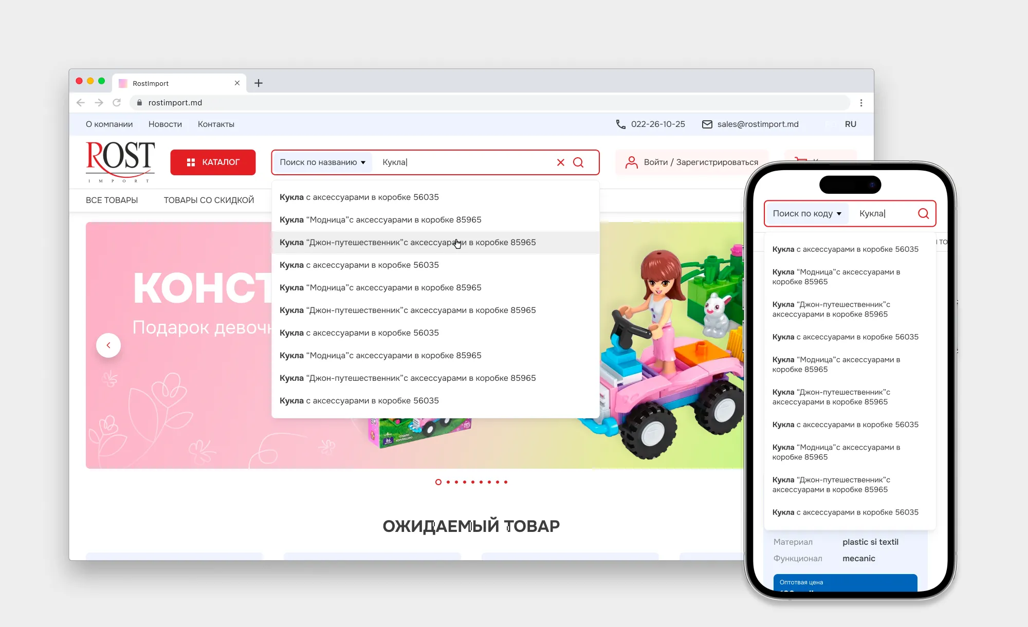The width and height of the screenshot is (1028, 627).
Task: Expand mobile 'Поиск по коду' dropdown
Action: click(x=806, y=214)
